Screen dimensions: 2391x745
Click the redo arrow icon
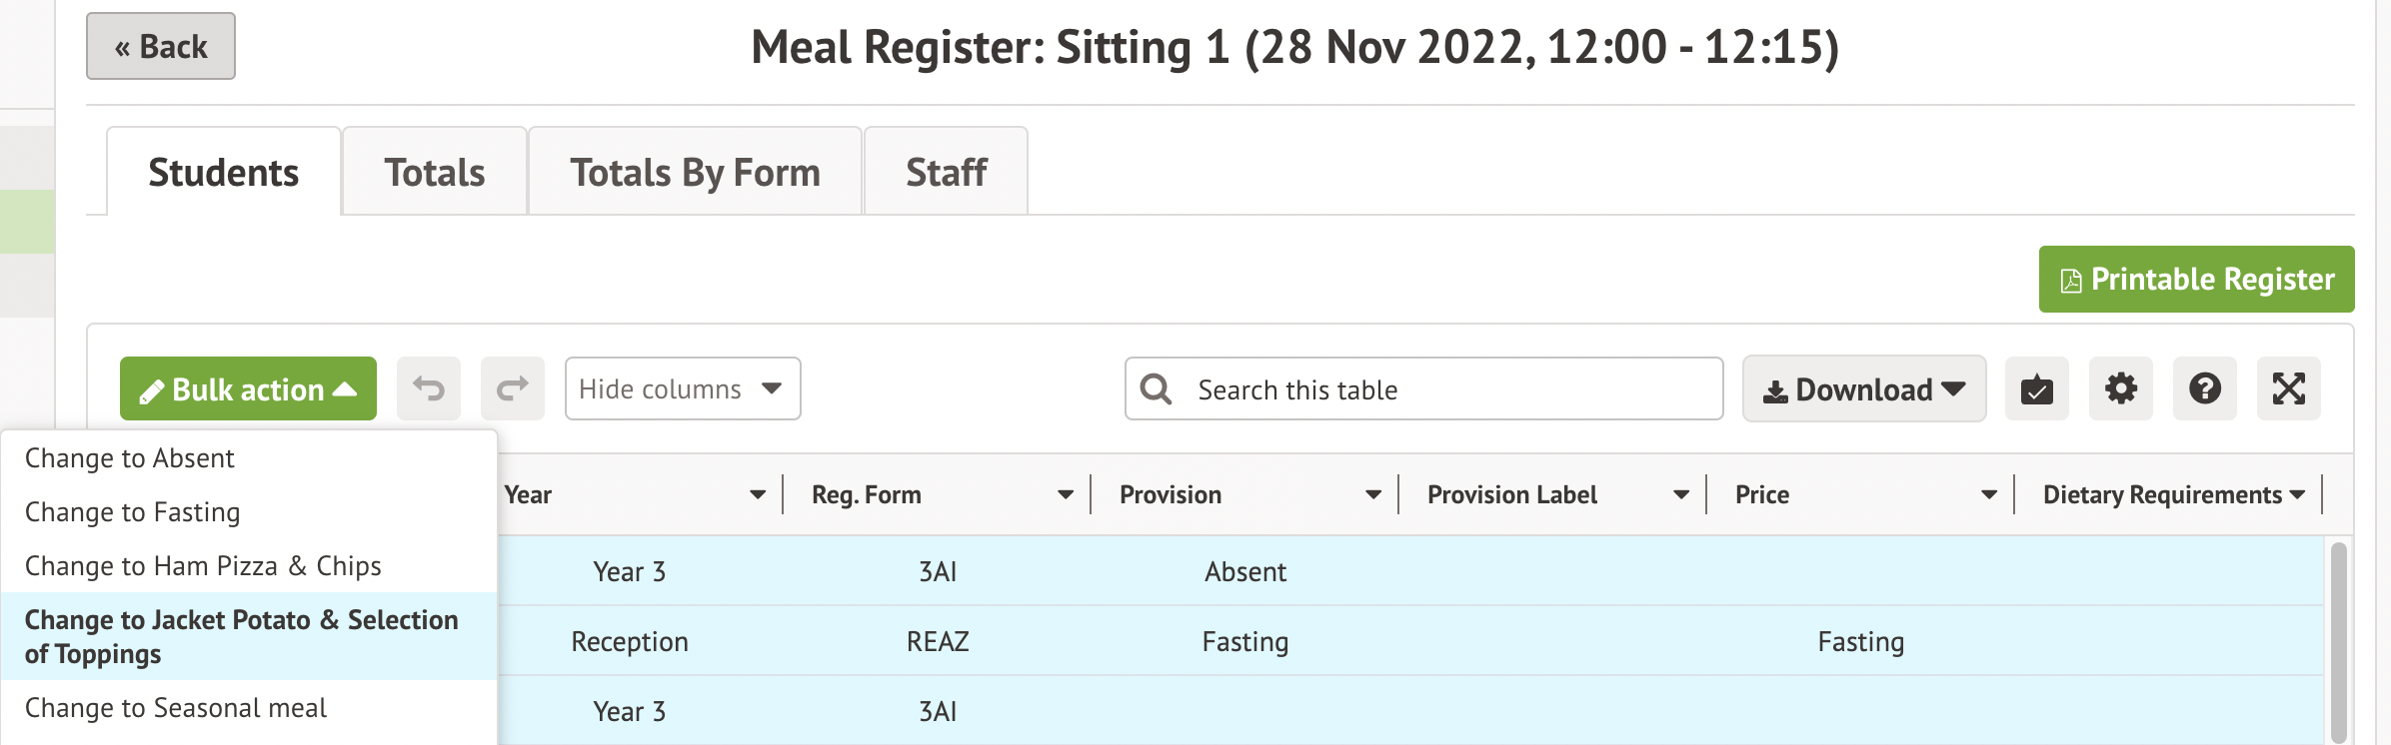tap(513, 388)
